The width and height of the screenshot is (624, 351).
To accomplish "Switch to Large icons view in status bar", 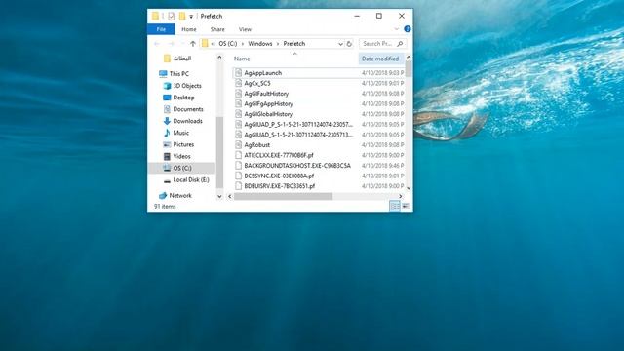I will [x=406, y=206].
